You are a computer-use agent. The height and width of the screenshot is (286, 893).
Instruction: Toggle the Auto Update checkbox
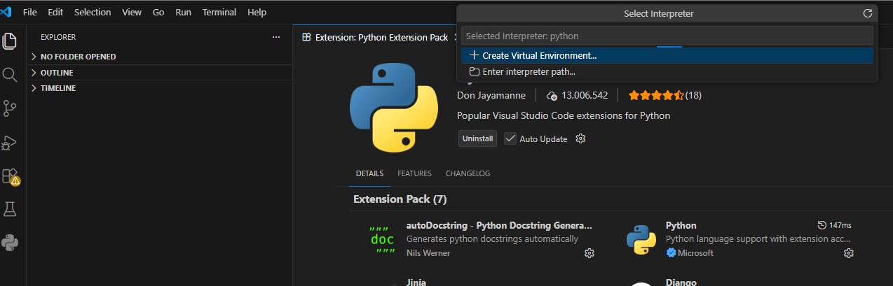click(x=510, y=138)
